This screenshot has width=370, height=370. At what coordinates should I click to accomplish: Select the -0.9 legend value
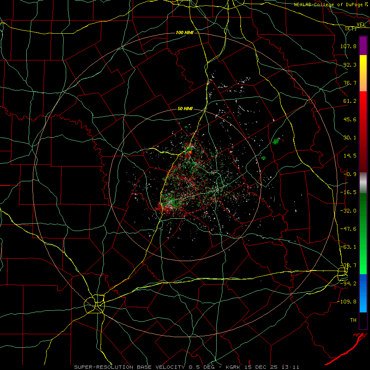click(x=350, y=174)
